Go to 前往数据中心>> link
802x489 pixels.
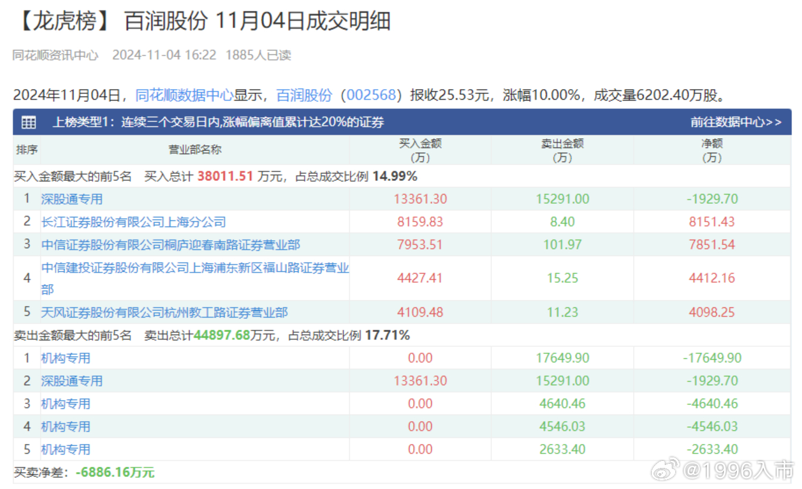click(x=736, y=122)
